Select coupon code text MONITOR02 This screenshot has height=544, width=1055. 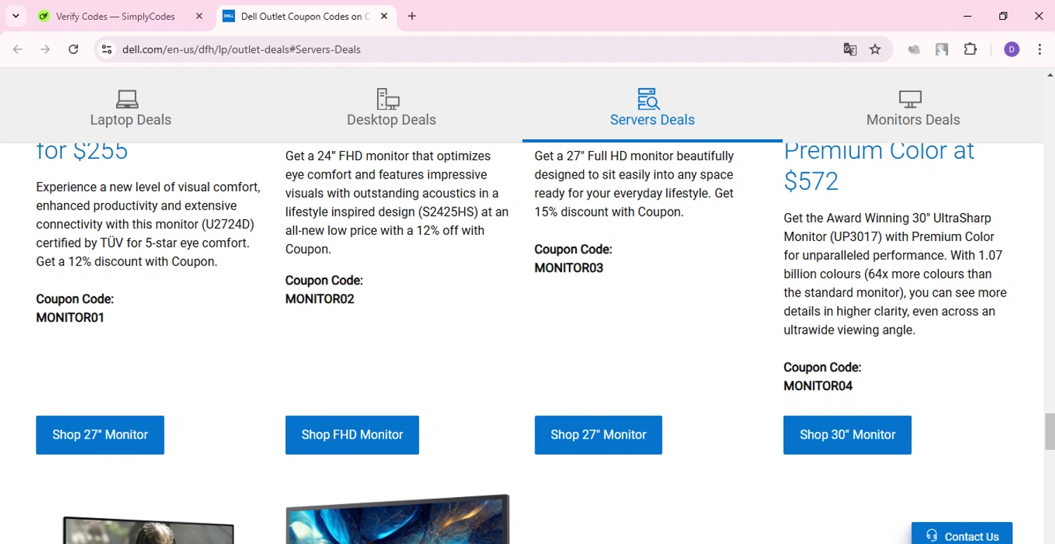click(320, 299)
